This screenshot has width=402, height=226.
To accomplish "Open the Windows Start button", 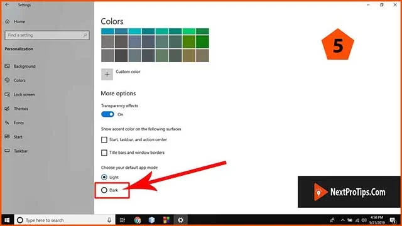I will tap(7, 220).
